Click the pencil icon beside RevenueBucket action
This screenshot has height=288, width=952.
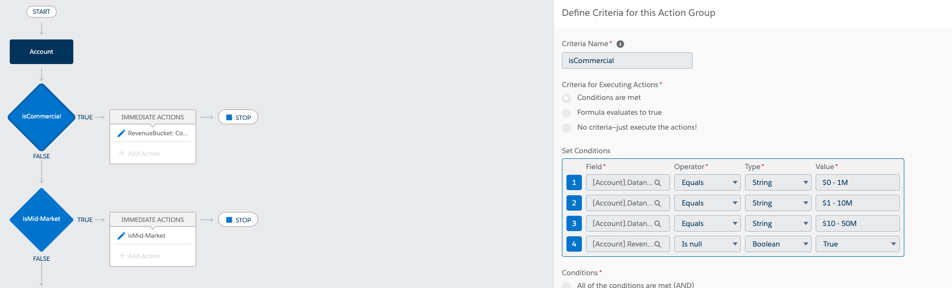click(x=121, y=133)
